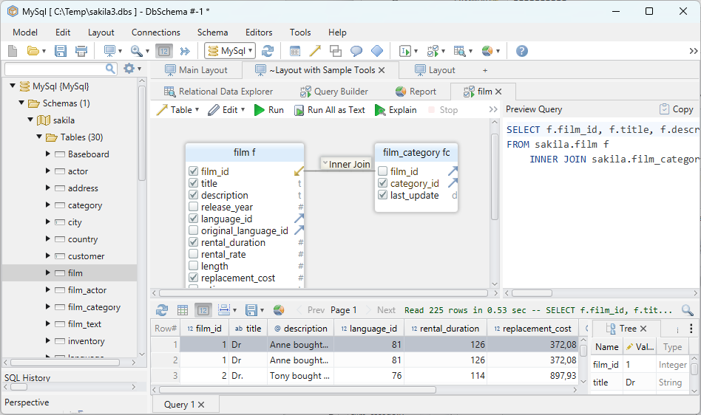Open the Editors menu
701x415 pixels.
258,32
